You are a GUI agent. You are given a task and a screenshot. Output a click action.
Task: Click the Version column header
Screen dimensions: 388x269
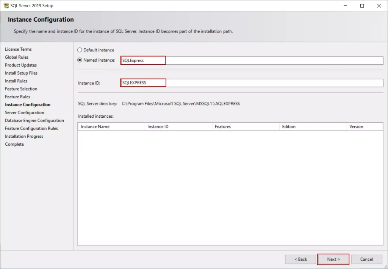tap(365, 127)
